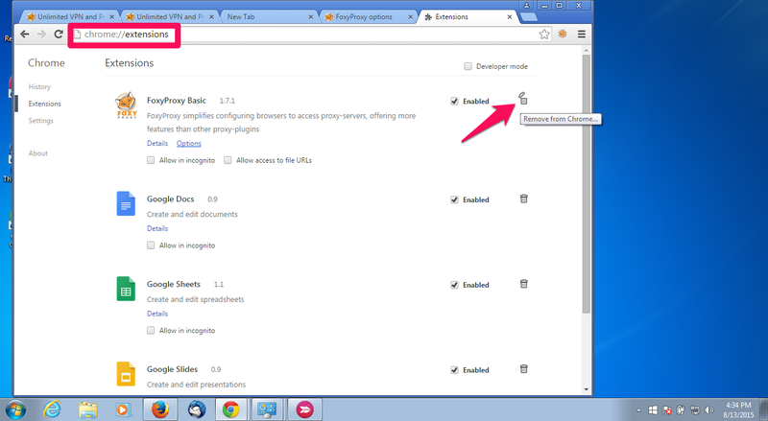Open the red arrow app in taskbar
Image resolution: width=768 pixels, height=421 pixels.
point(304,409)
